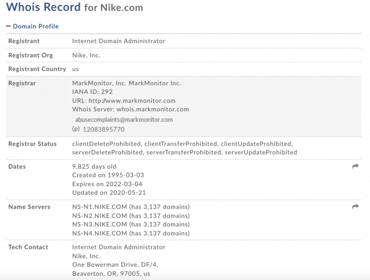Select the clientTransferProhibited status
The width and height of the screenshot is (370, 280).
point(181,144)
